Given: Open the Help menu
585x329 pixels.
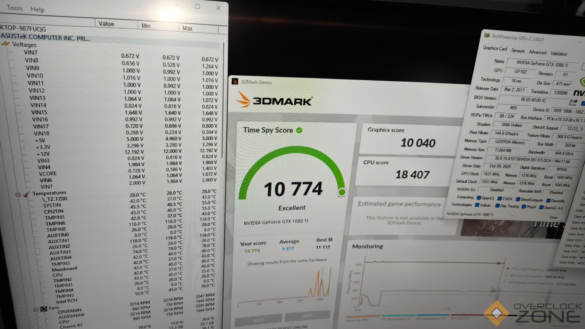Looking at the screenshot, I should [x=37, y=9].
